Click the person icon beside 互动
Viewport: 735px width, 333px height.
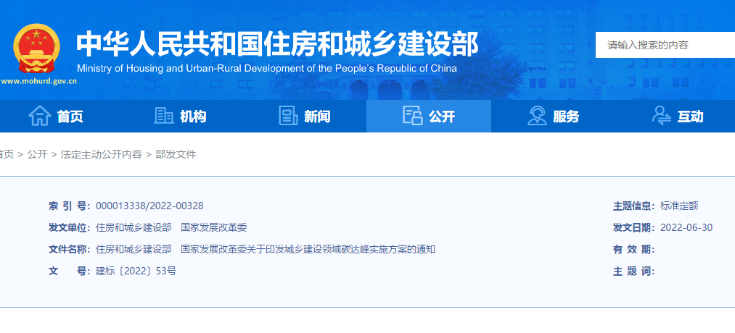[x=661, y=116]
